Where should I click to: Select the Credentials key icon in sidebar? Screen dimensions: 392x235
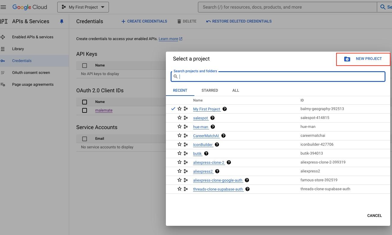click(3, 61)
